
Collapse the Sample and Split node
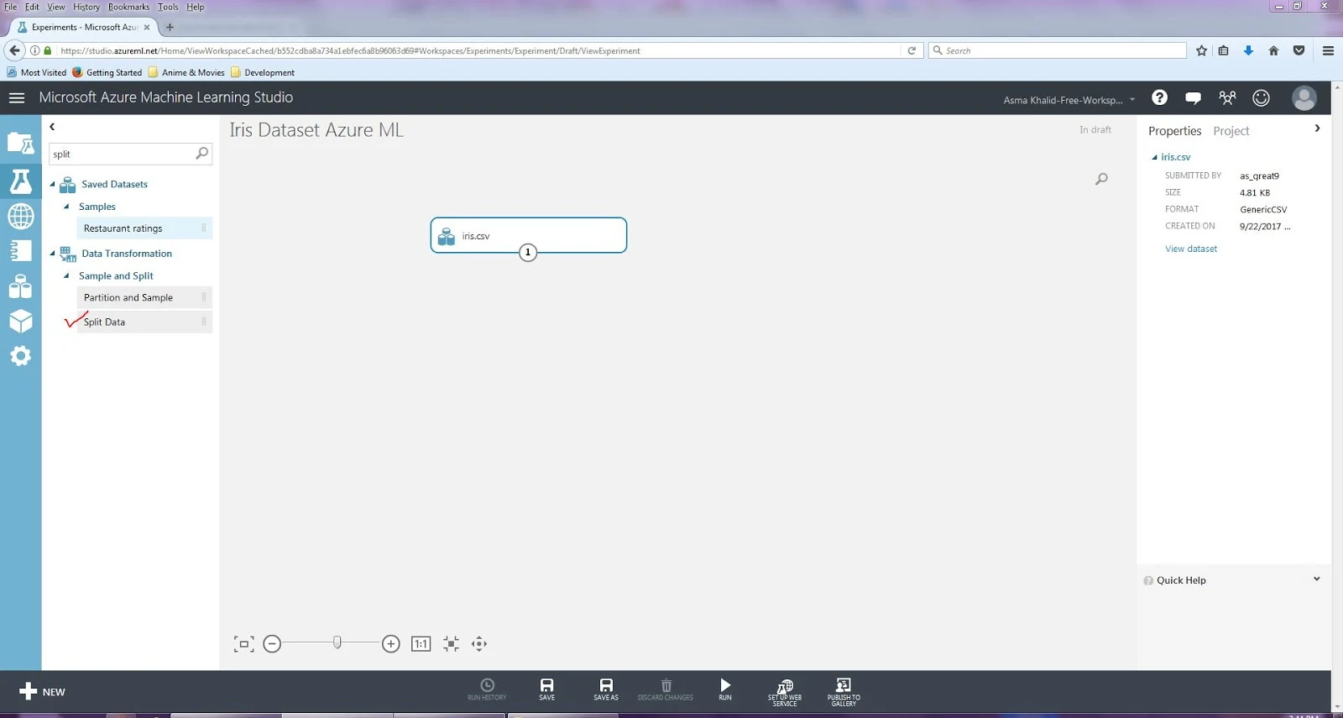pyautogui.click(x=66, y=275)
